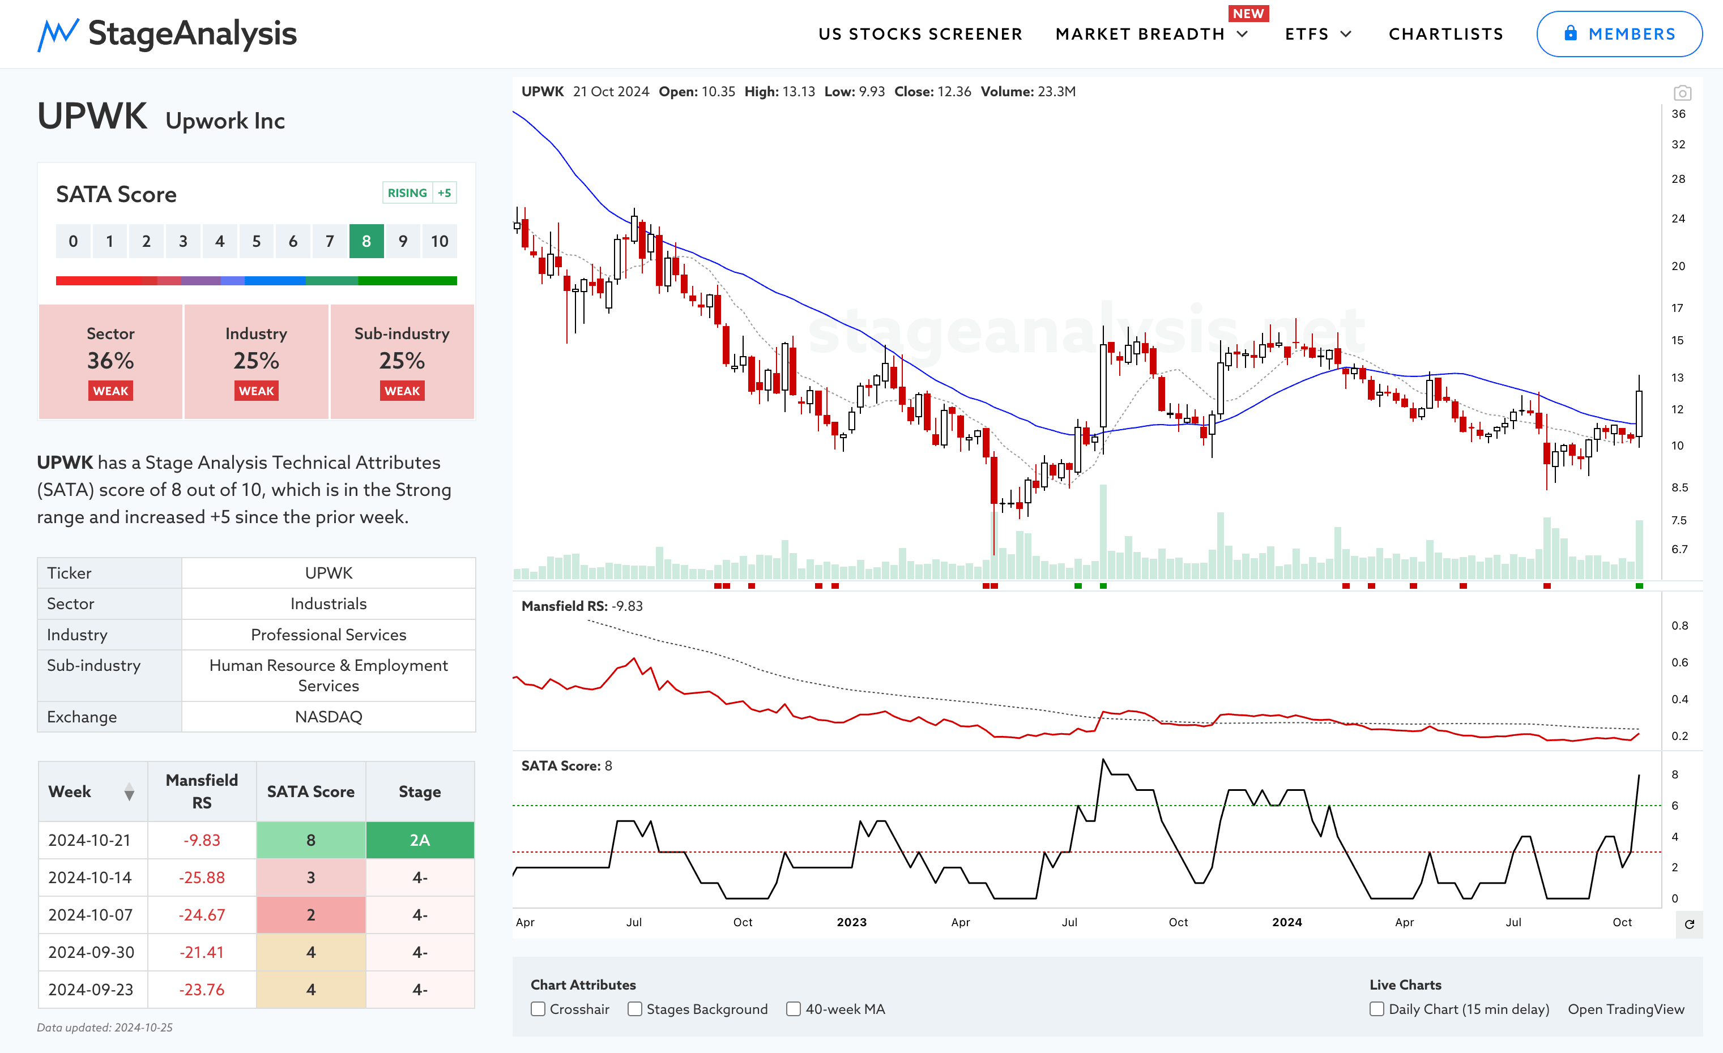Click the SATA score 2 cell
Screen dimensions: 1723x1053
pos(310,915)
